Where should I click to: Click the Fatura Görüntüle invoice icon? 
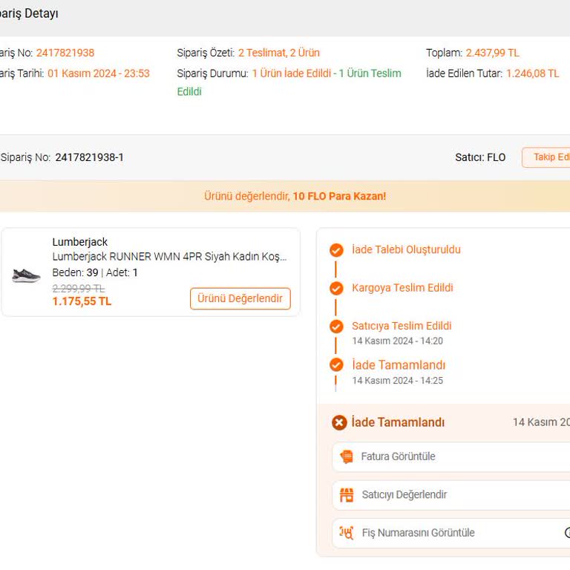tap(347, 457)
